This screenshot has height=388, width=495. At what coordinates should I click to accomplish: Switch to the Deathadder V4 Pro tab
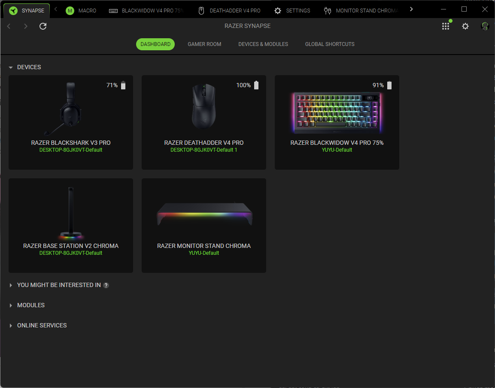pyautogui.click(x=230, y=11)
